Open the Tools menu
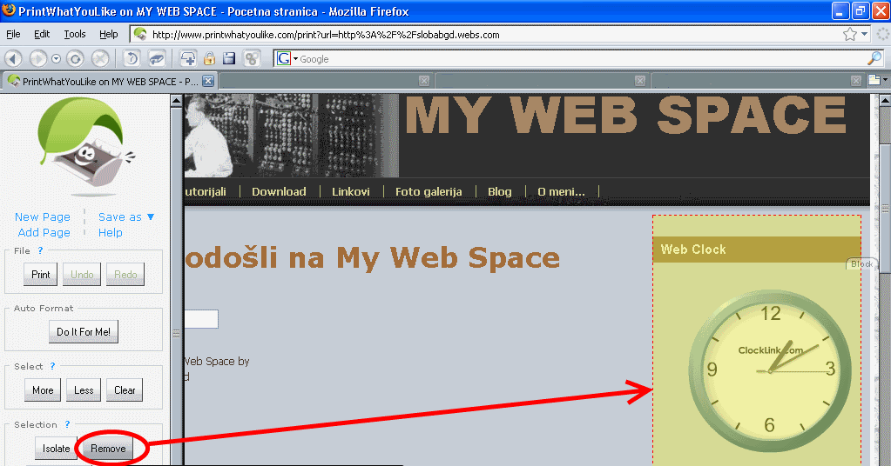Image resolution: width=891 pixels, height=466 pixels. 74,35
